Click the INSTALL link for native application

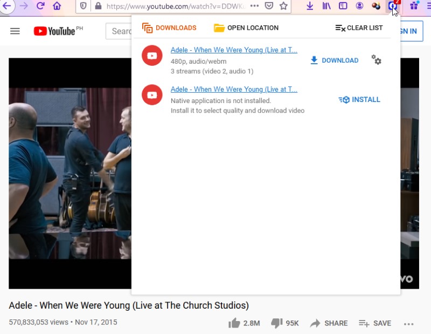tap(359, 99)
